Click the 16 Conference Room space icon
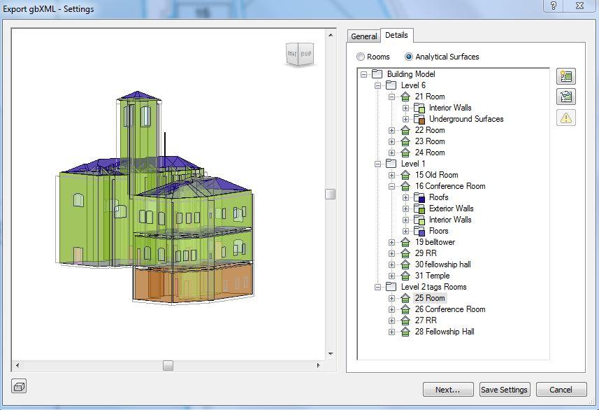 405,186
